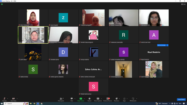Click the taskbar Search box

pyautogui.click(x=16, y=104)
